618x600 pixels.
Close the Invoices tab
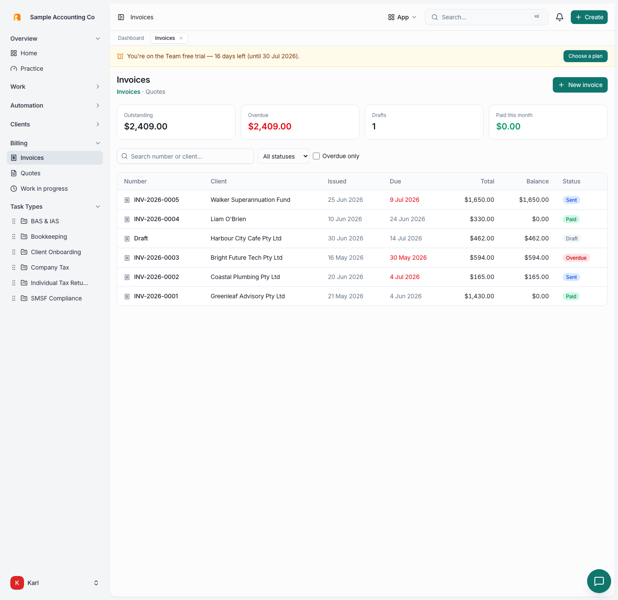[181, 38]
